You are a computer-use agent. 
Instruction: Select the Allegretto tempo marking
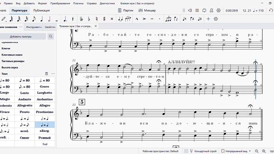pyautogui.click(x=25, y=106)
